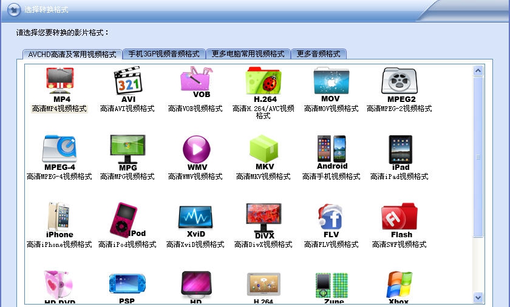Pick the HD DVD pink disc icon
Screen dimensions: 510x307
click(x=59, y=287)
